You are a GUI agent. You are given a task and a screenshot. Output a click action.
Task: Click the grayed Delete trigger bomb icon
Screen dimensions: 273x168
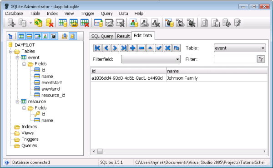point(191,23)
